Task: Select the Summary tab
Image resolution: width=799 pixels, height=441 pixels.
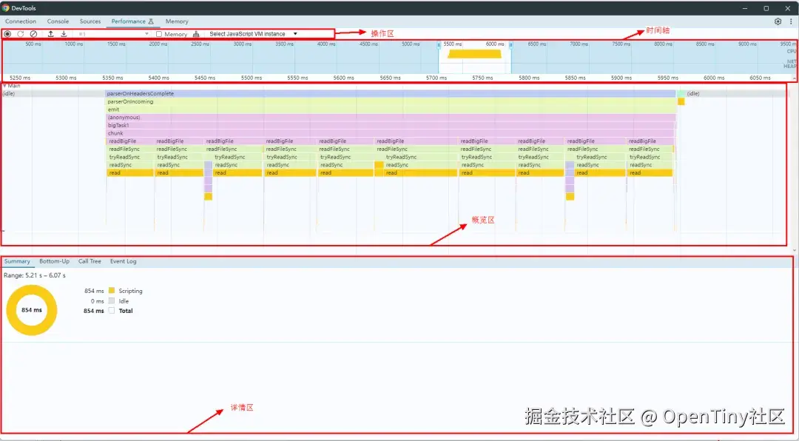Action: pos(17,261)
